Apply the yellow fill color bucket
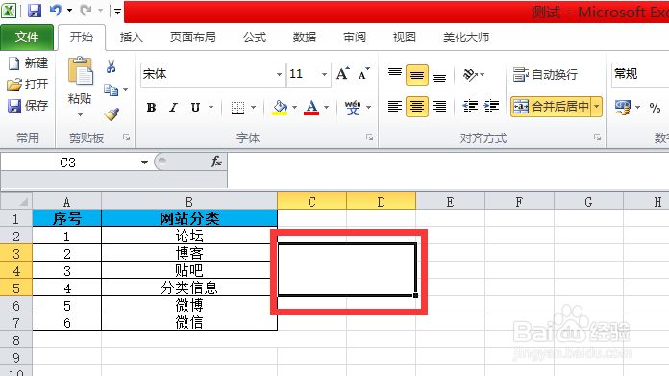Viewport: 669px width, 376px height. click(x=280, y=108)
